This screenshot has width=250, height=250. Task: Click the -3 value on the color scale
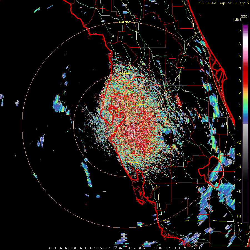[239, 155]
